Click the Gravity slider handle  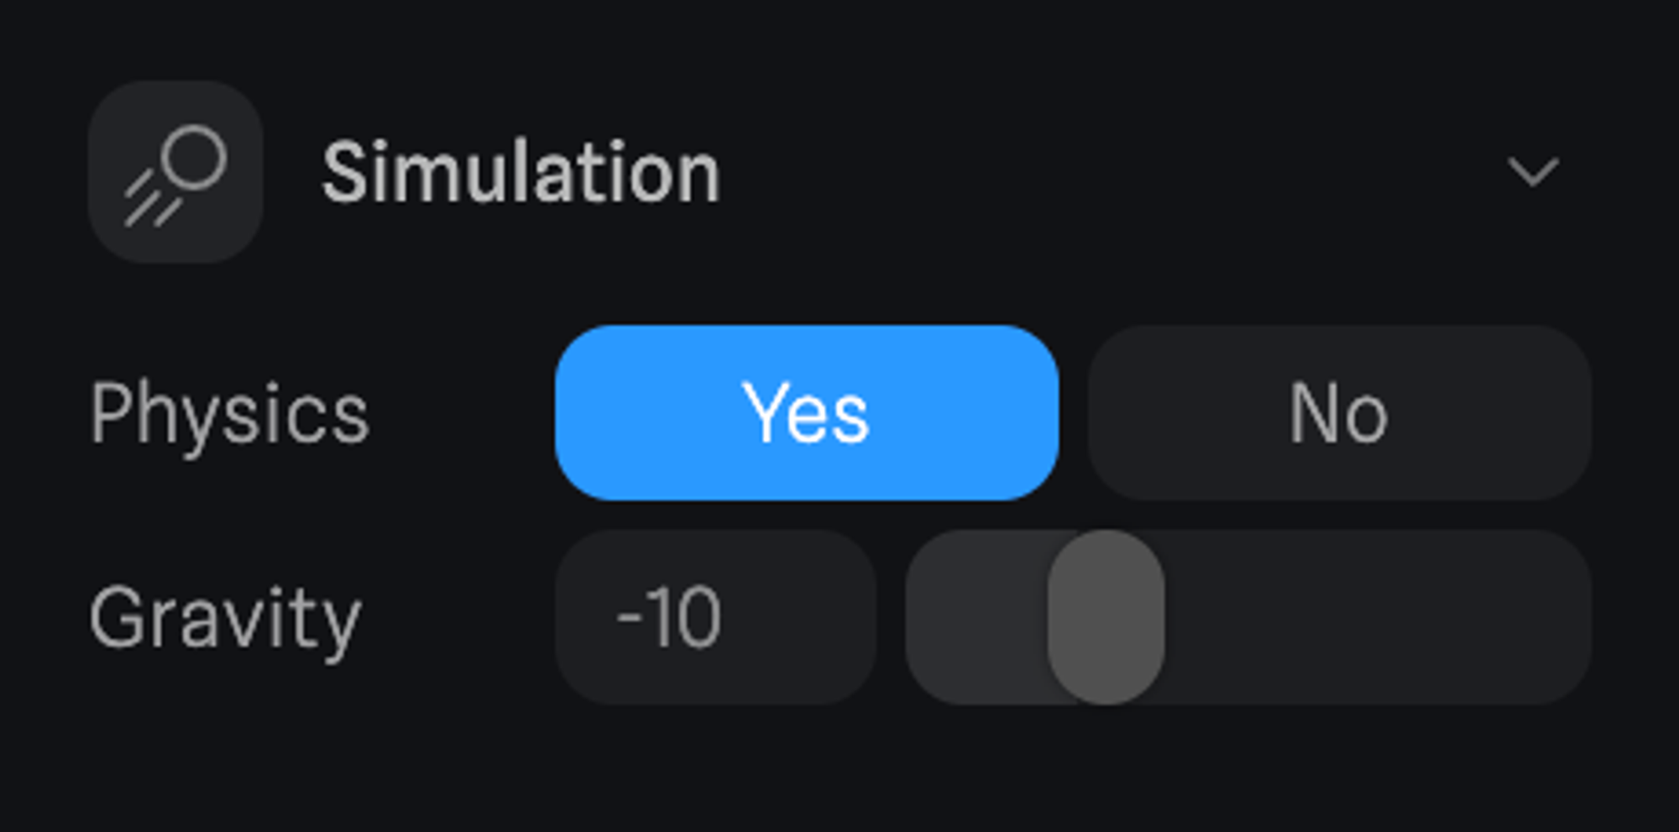pyautogui.click(x=1106, y=617)
